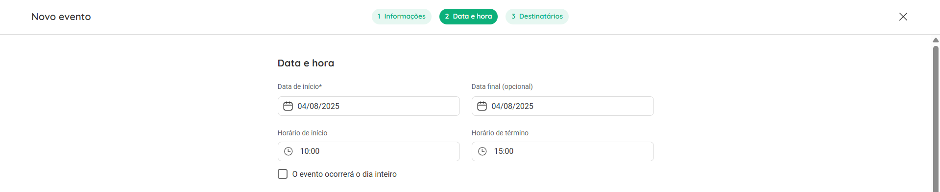Click the 'Data de início*' label

pyautogui.click(x=300, y=86)
